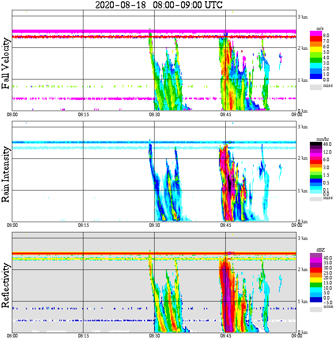
Task: Click the "15.0" value in the dBZ legend
Action: point(328,283)
